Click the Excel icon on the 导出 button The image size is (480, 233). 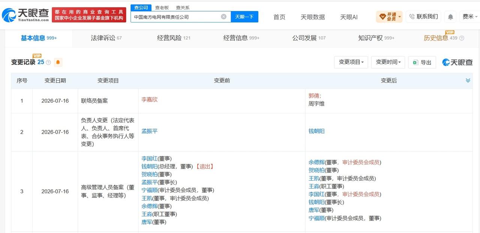415,62
